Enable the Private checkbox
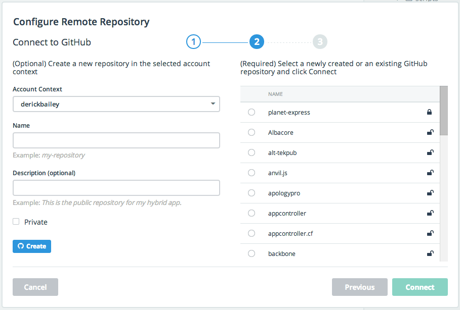This screenshot has height=310, width=460. click(x=16, y=222)
